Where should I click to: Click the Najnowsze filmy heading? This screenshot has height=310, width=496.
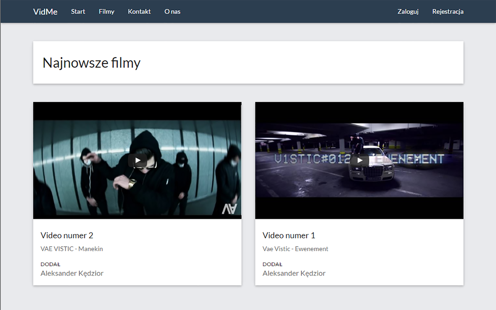91,63
